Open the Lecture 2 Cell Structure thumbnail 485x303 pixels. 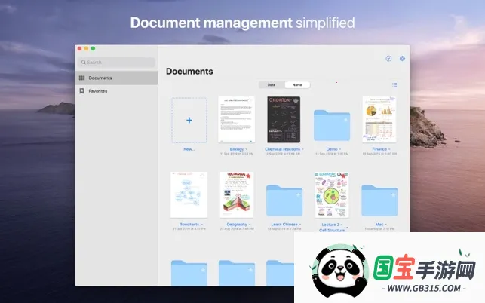click(x=332, y=194)
